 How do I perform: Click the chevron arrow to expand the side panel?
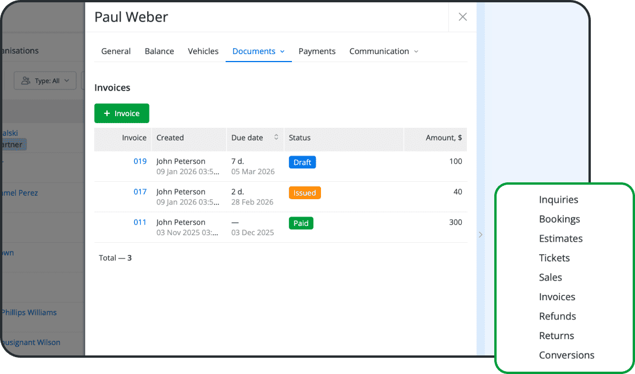click(x=480, y=235)
